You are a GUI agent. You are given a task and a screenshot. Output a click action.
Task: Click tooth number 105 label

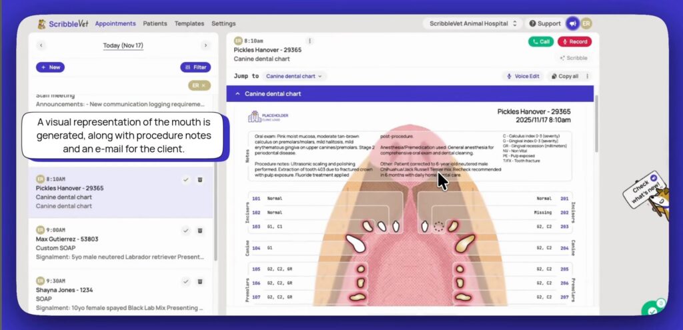256,269
